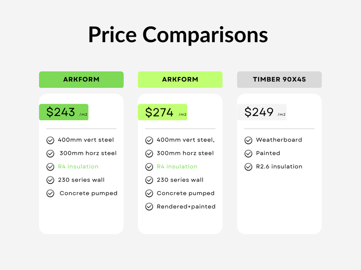
Task: Click 400mm vert steel checkmark in $274 card
Action: coord(149,140)
